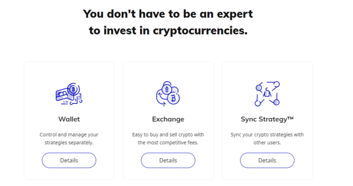
Task: Select the Sync Strategy™ card title
Action: point(267,119)
